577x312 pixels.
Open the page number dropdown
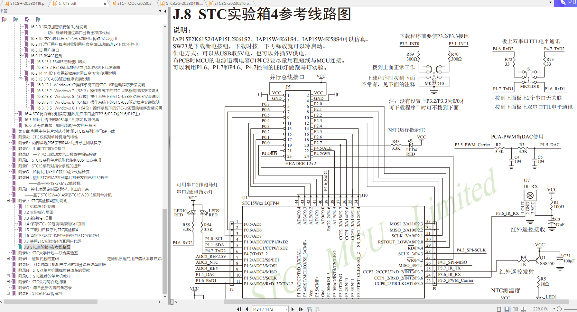pos(286,309)
